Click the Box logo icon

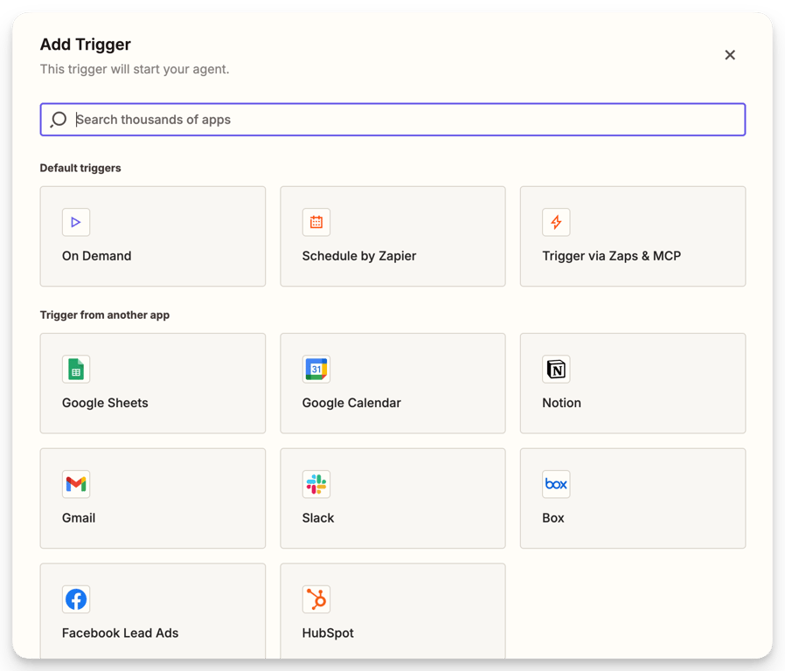(x=556, y=484)
